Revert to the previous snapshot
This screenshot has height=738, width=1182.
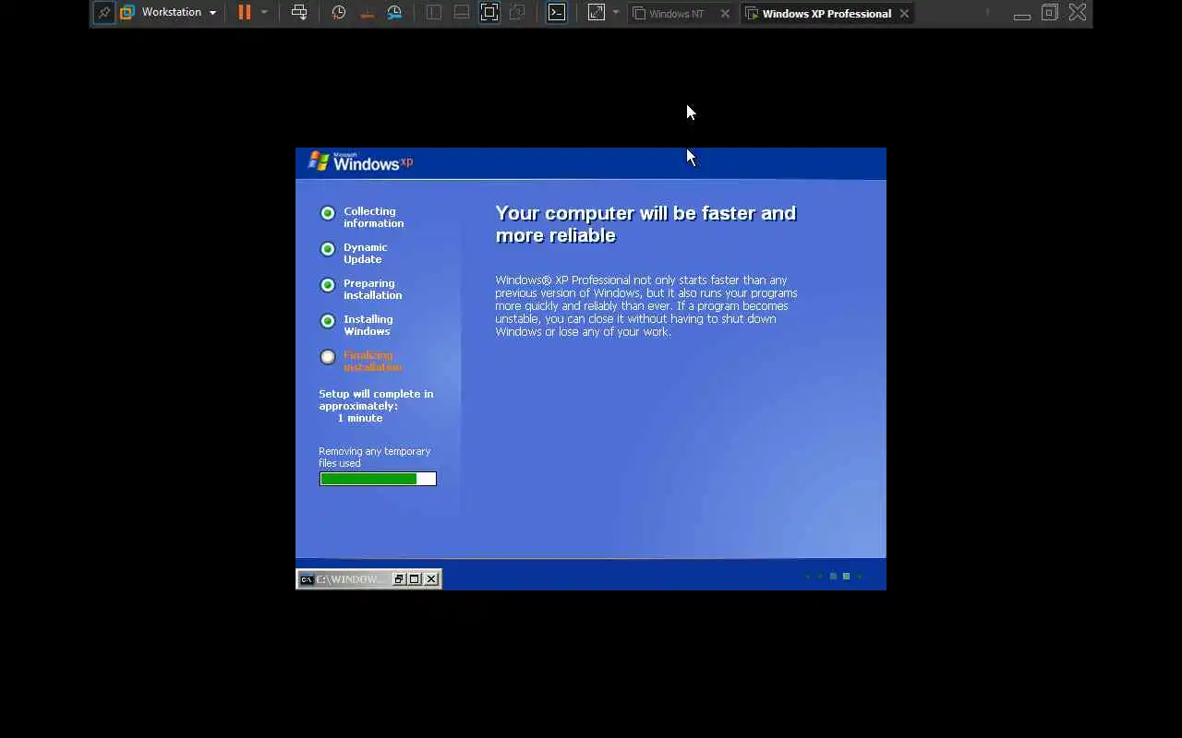tap(367, 13)
